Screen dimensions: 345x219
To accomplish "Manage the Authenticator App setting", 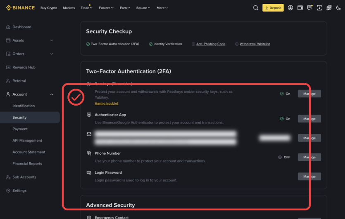I will pos(309,119).
